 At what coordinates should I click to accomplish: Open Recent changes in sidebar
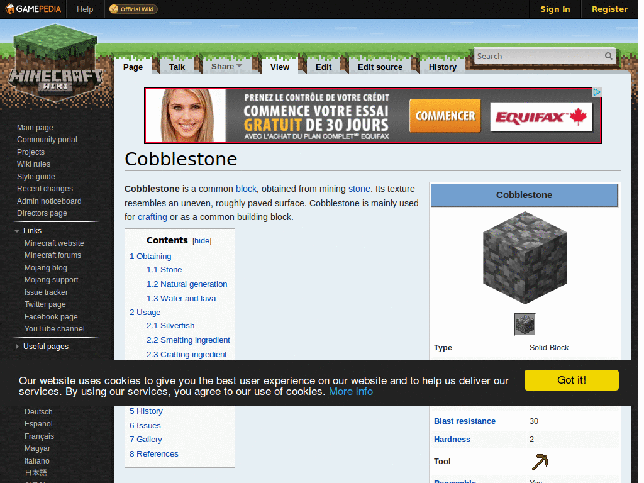(45, 189)
